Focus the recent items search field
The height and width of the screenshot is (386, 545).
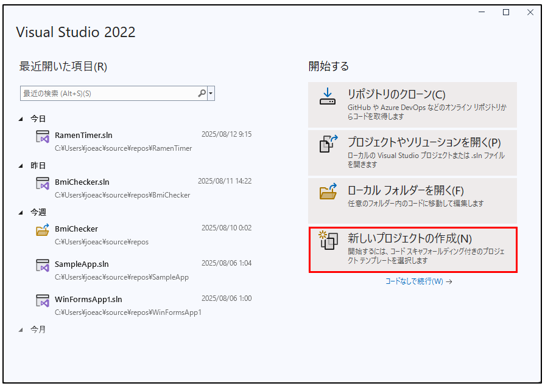coord(108,94)
